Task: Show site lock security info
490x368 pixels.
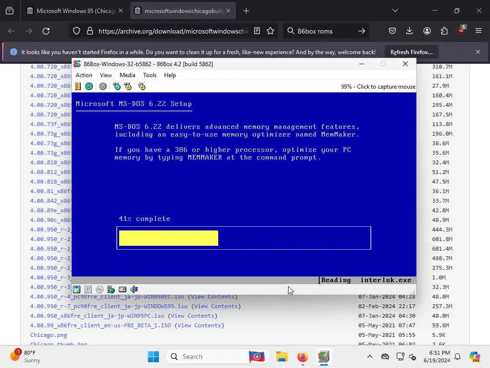Action: tap(90, 31)
